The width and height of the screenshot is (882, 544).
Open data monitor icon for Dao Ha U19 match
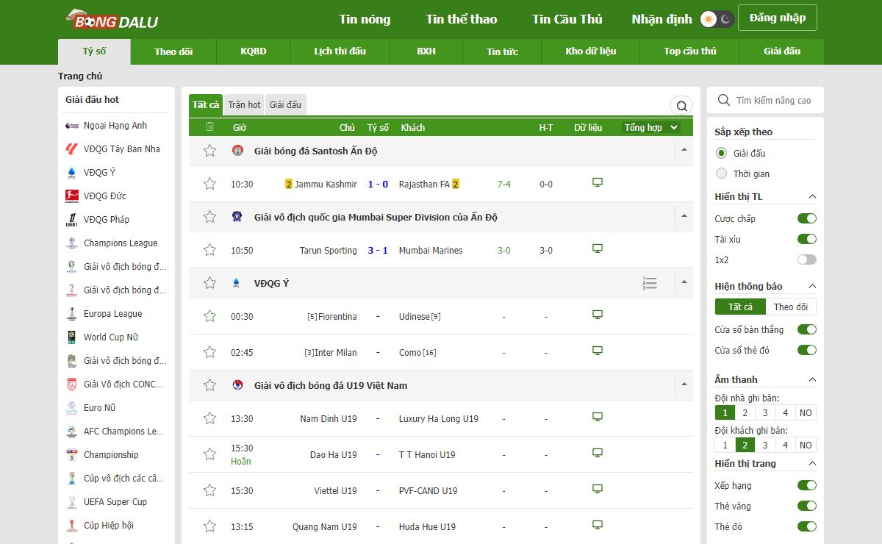(598, 454)
